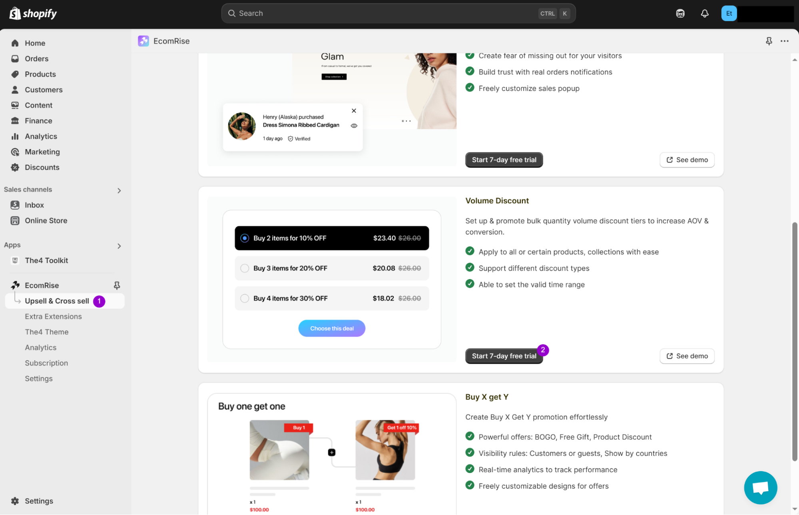
Task: Open The4 Theme submenu item
Action: pyautogui.click(x=47, y=332)
